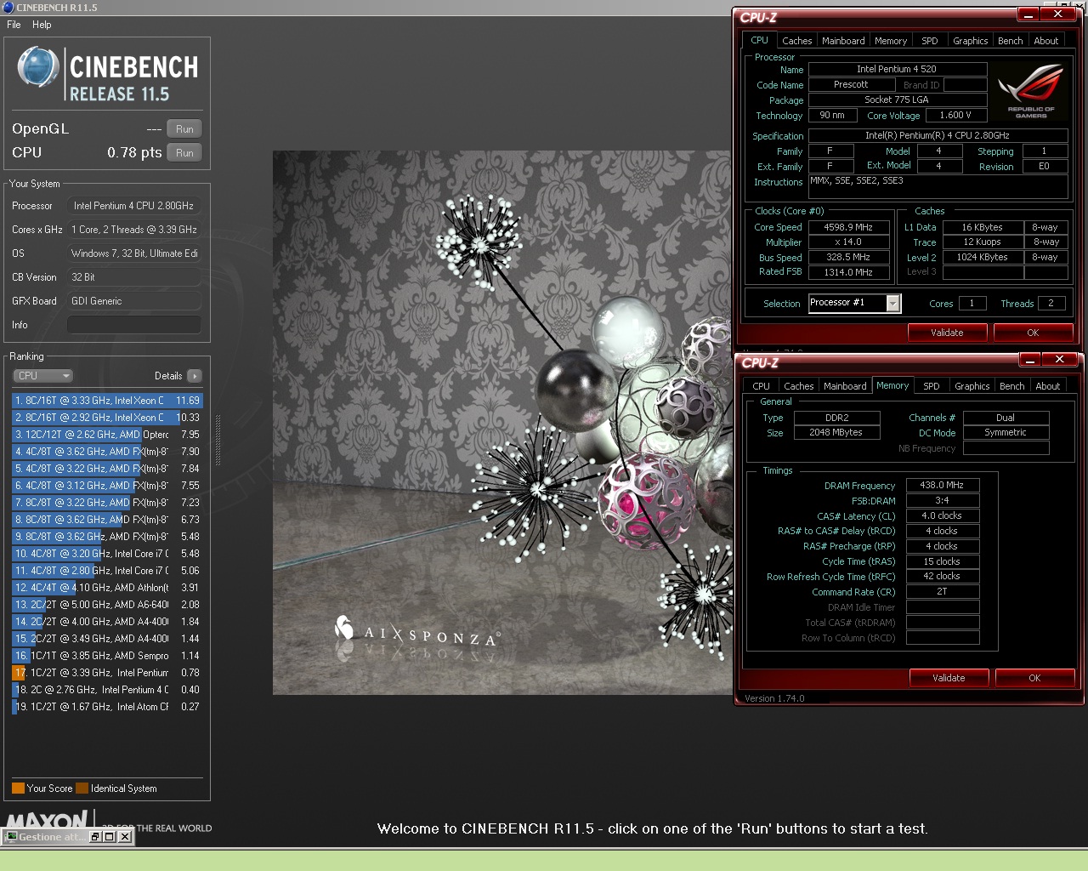1088x871 pixels.
Task: Switch to CPU tab in lower CPU-Z
Action: coord(761,386)
